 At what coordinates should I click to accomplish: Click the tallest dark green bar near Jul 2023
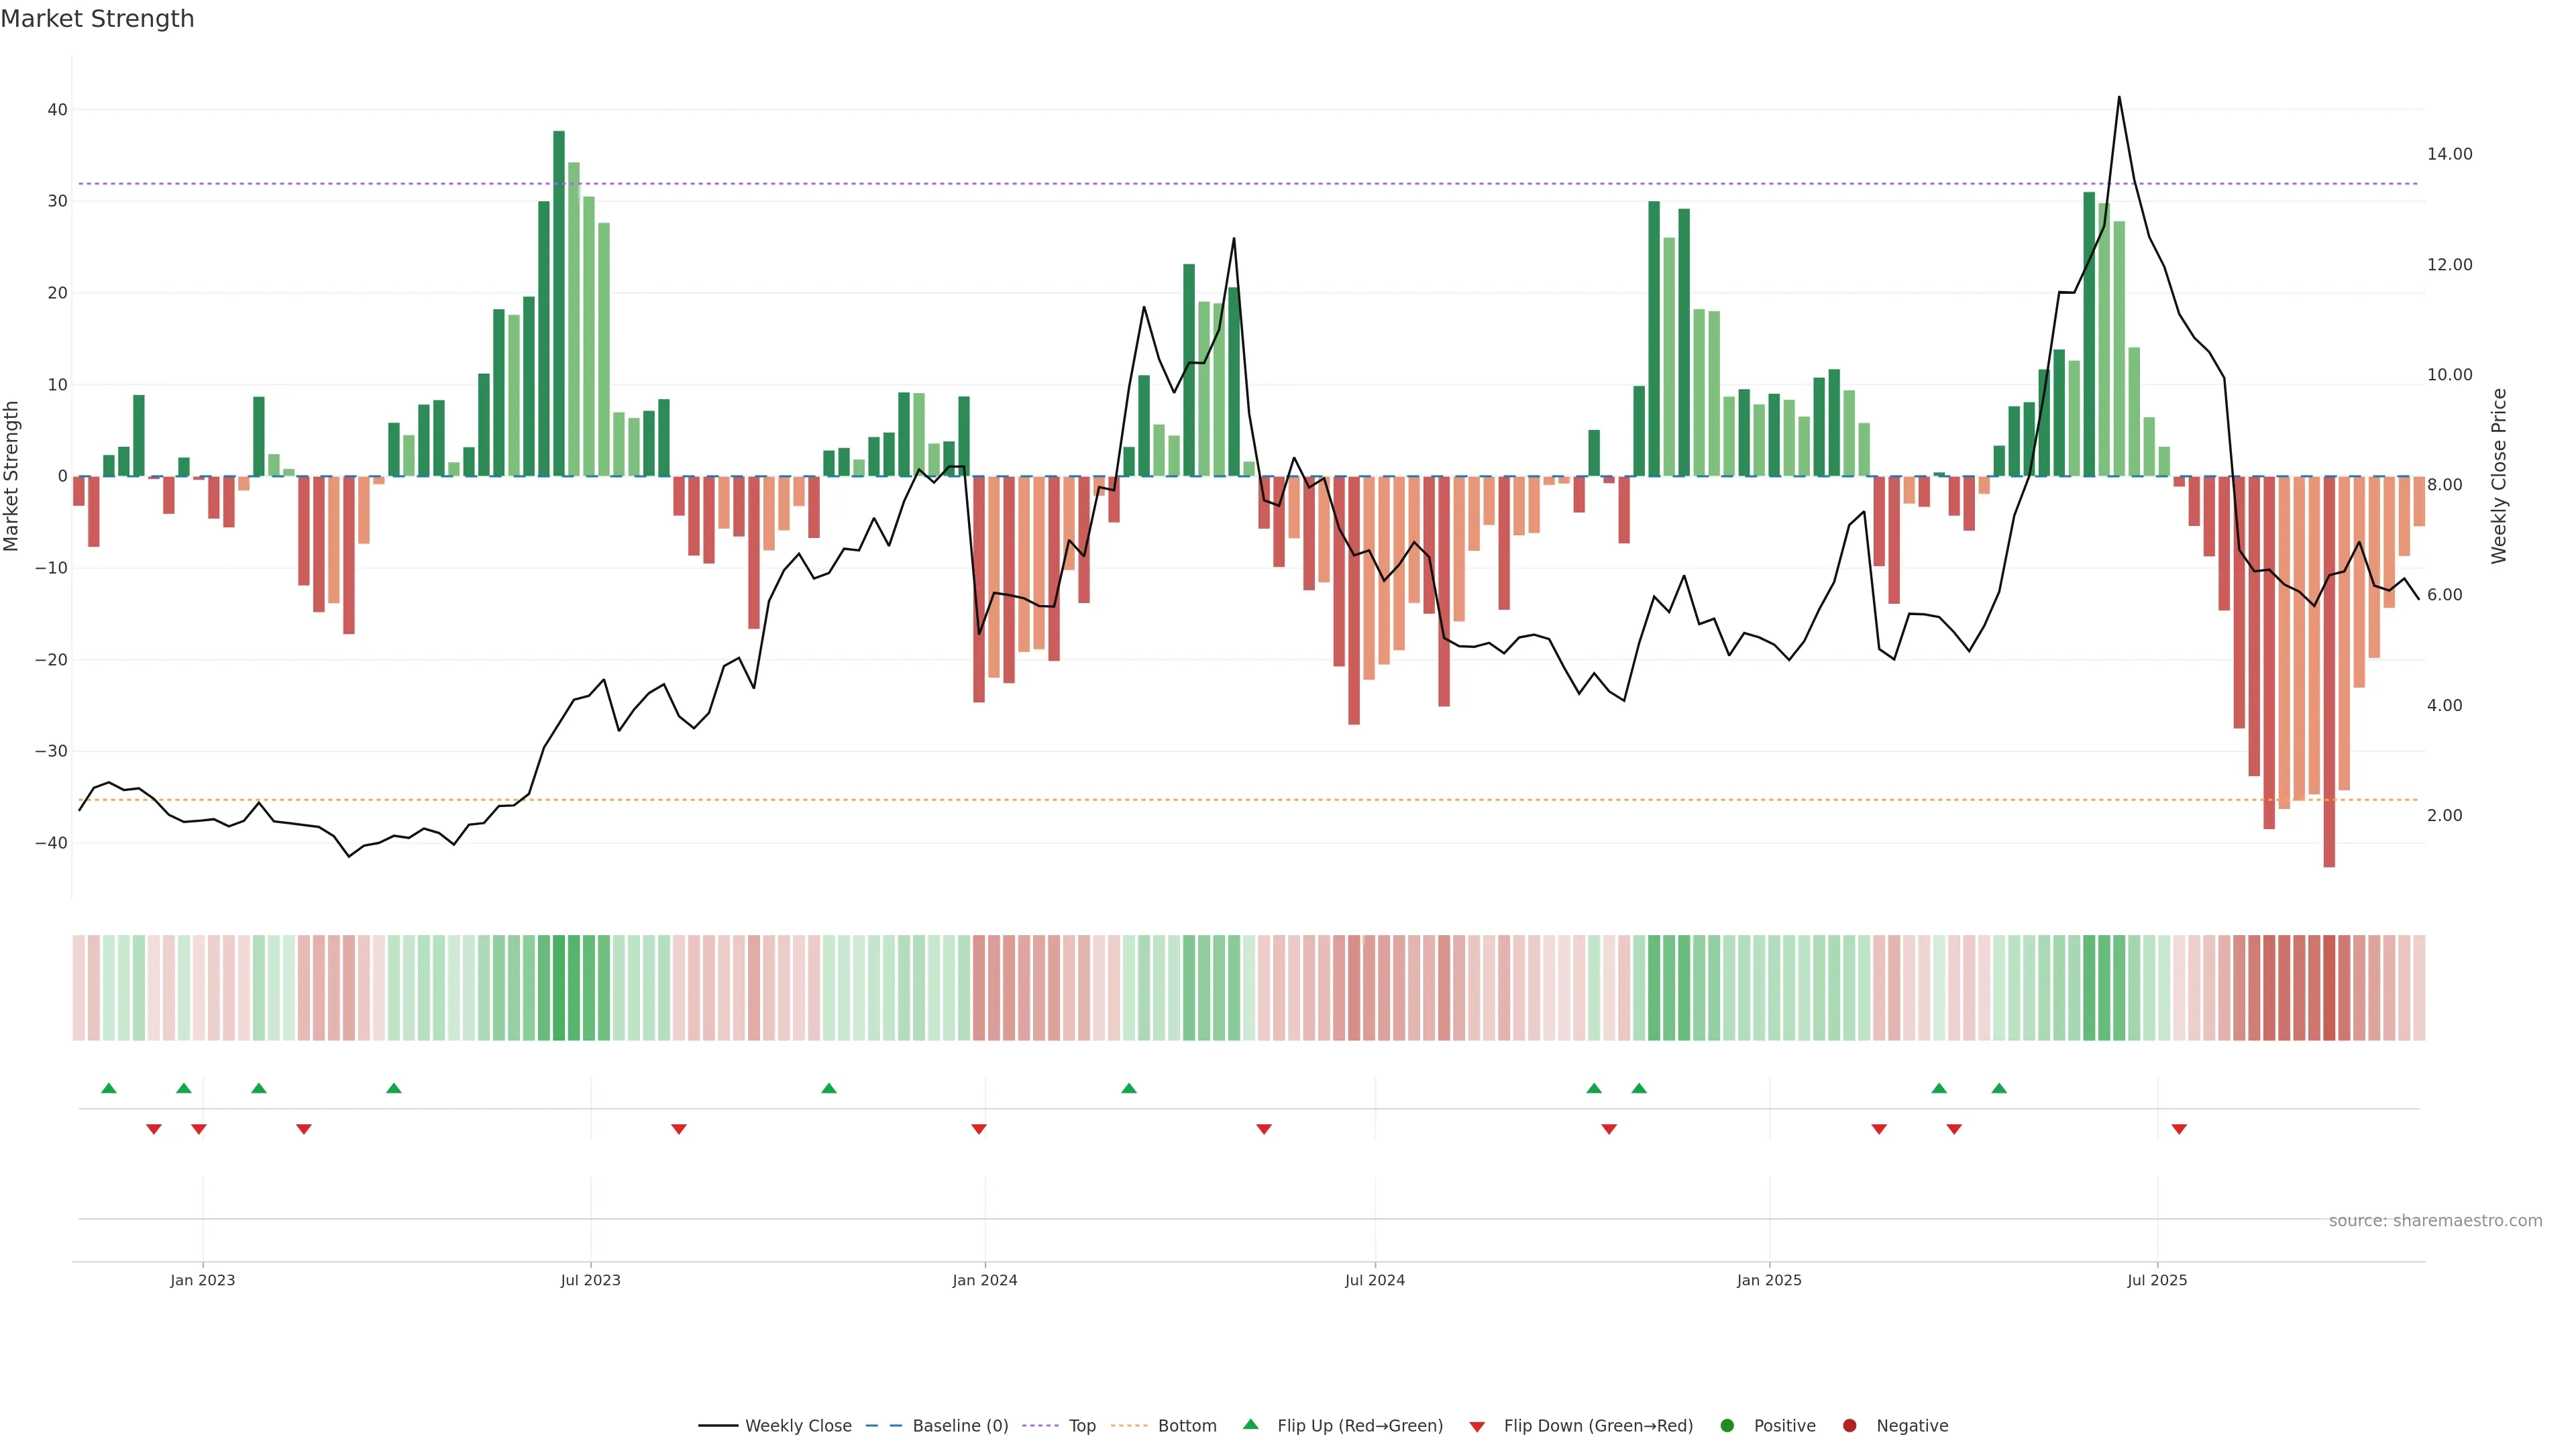(x=559, y=300)
